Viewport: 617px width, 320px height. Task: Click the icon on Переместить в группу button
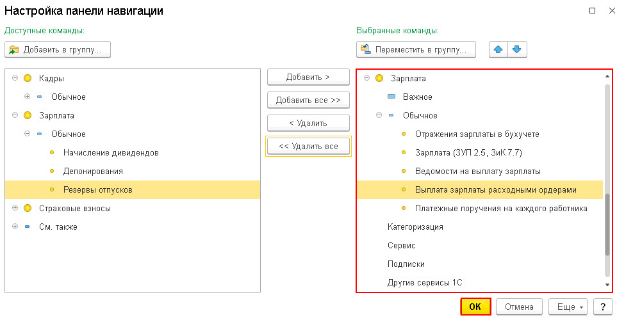click(366, 49)
